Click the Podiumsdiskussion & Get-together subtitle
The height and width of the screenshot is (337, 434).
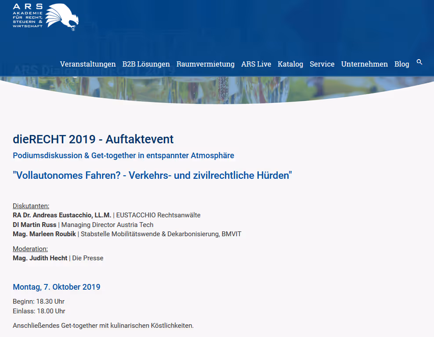coord(123,156)
